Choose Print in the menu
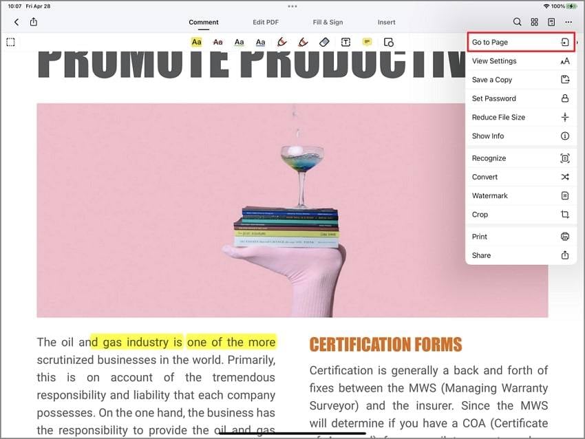 (521, 237)
